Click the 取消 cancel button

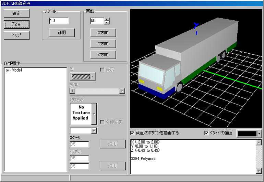pos(16,24)
